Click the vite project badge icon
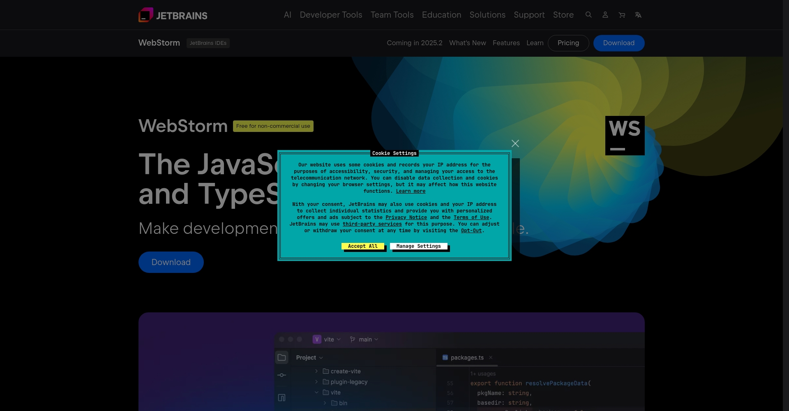Viewport: 789px width, 411px height. tap(317, 339)
